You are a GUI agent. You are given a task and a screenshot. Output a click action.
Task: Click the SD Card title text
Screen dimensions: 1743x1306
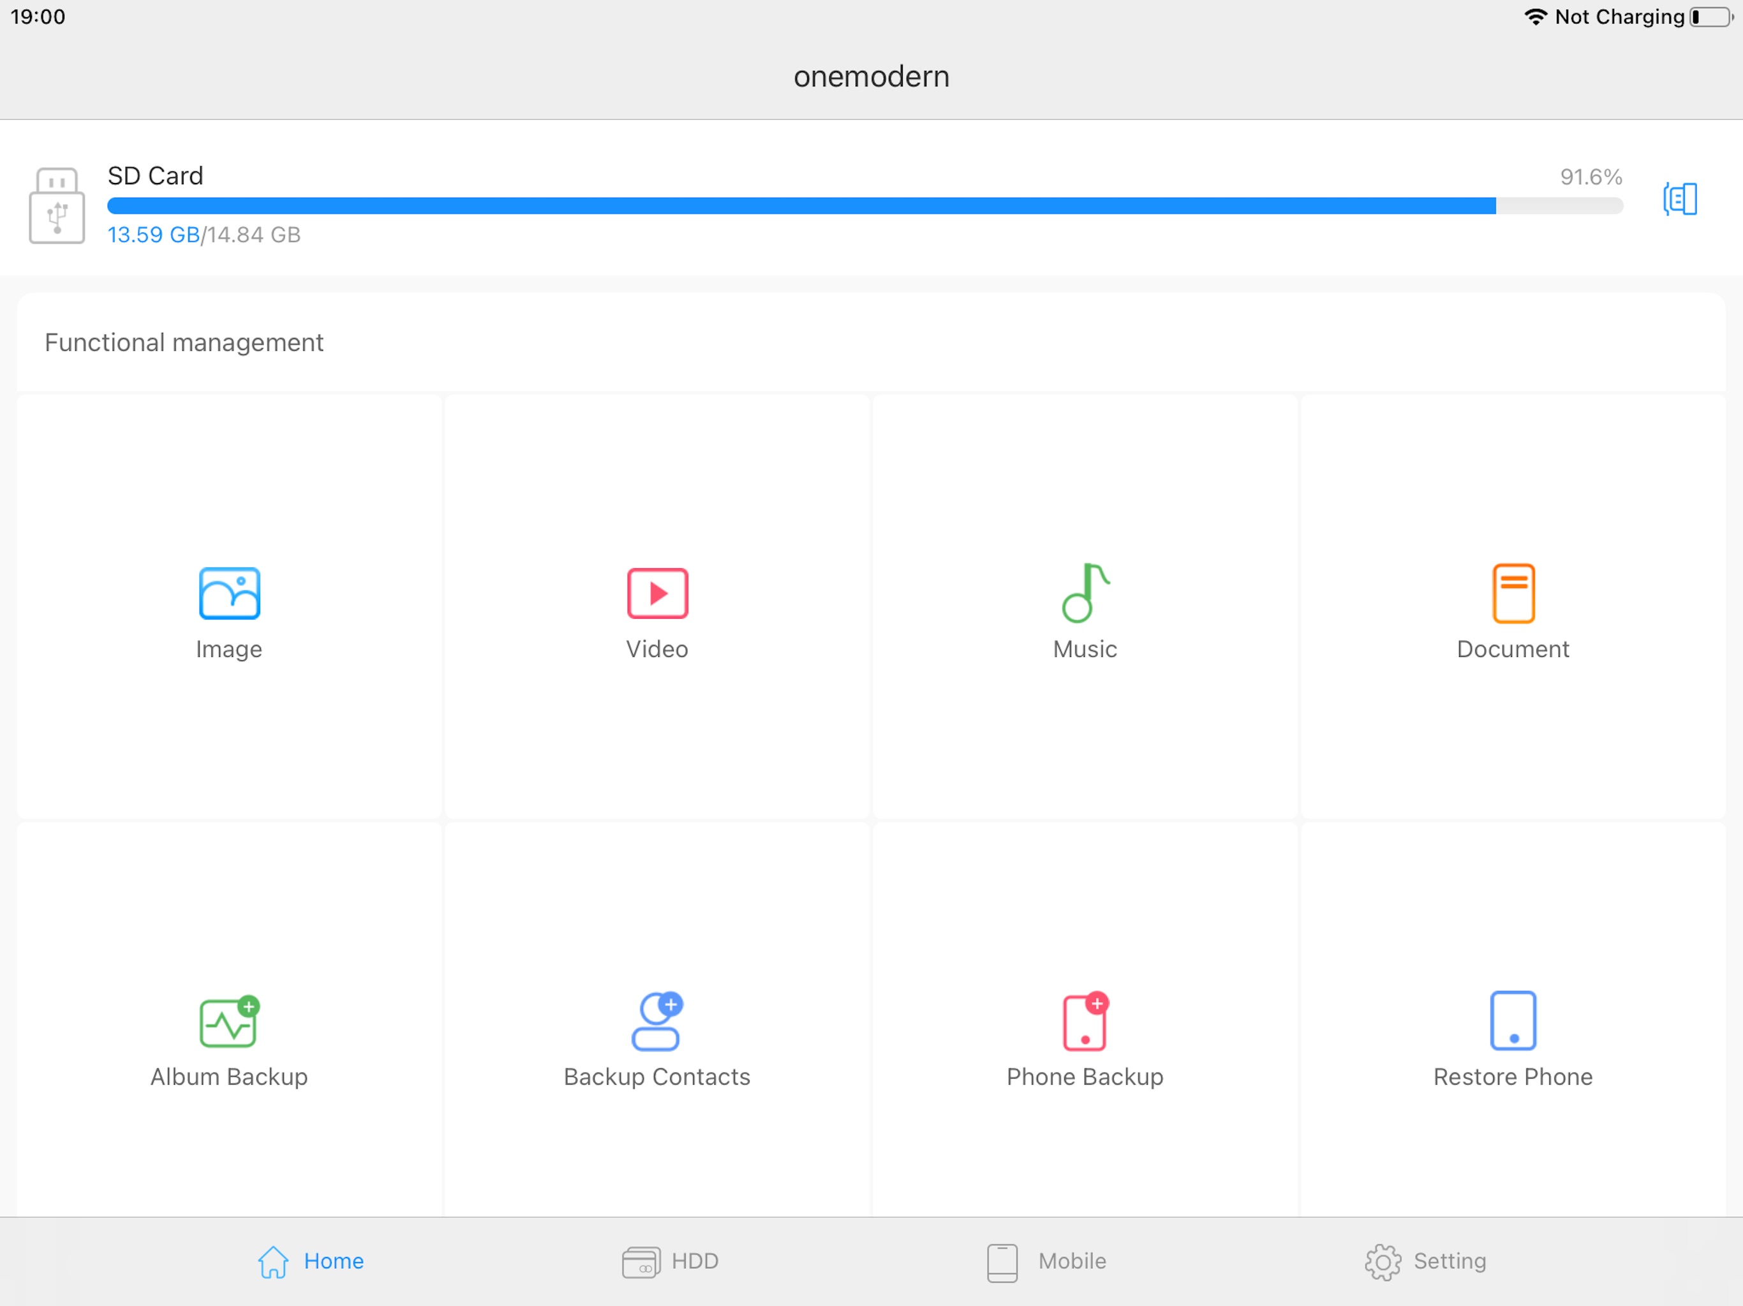tap(155, 175)
